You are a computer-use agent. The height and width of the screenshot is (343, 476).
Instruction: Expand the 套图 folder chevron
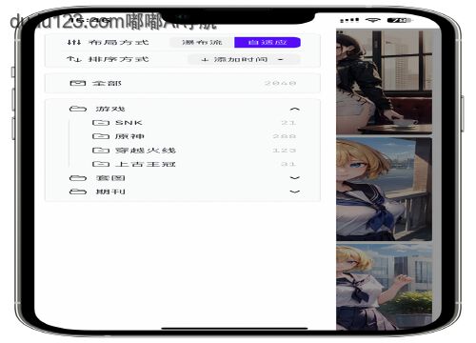click(295, 178)
